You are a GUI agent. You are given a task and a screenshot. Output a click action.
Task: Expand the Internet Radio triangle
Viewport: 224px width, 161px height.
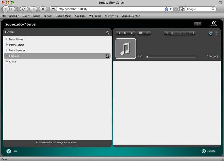(7, 45)
